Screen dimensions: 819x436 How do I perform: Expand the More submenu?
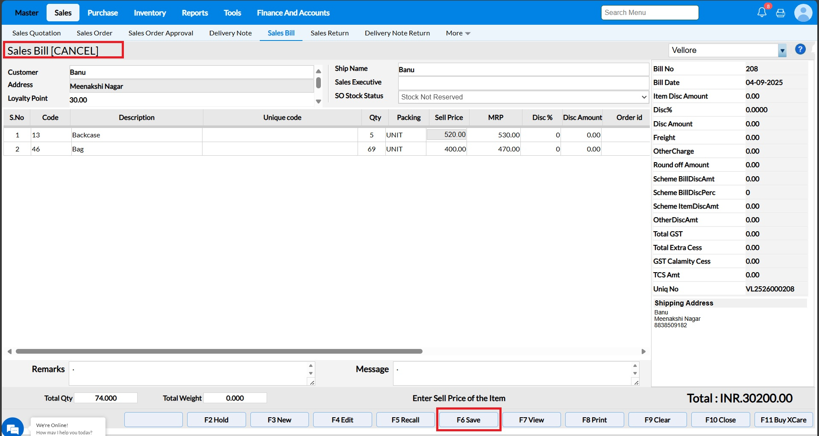[458, 33]
